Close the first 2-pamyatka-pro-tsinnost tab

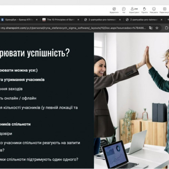[x=120, y=20]
